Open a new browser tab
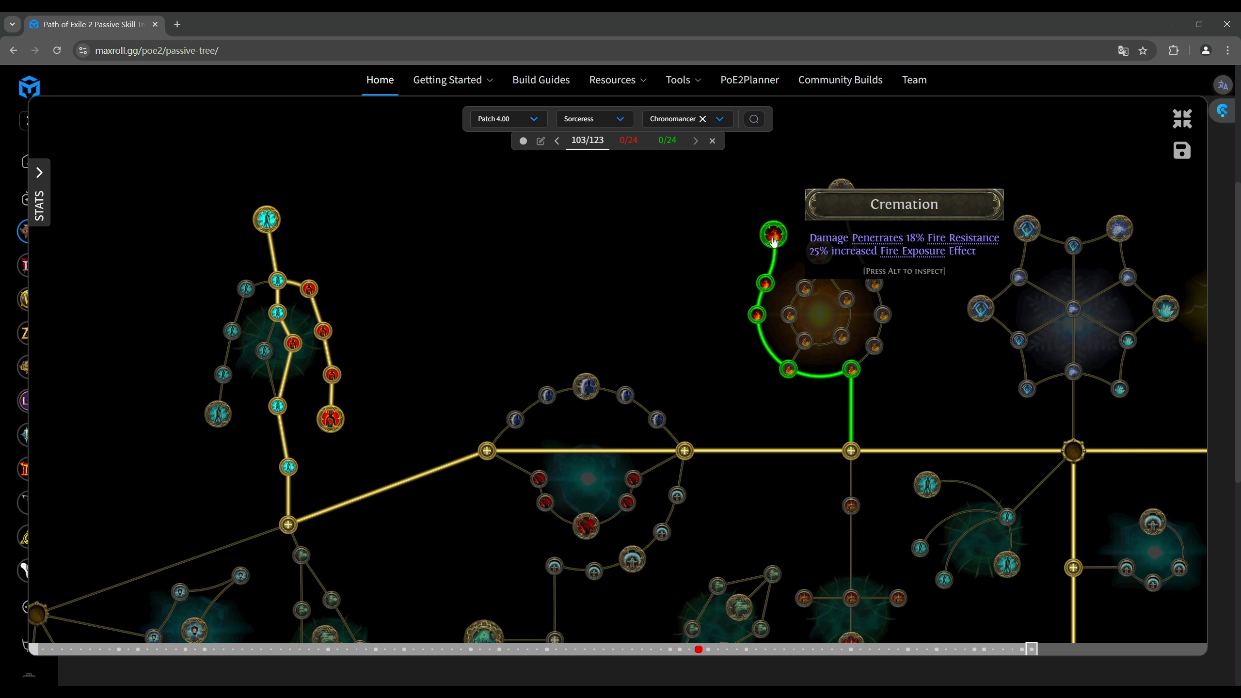 click(x=177, y=24)
